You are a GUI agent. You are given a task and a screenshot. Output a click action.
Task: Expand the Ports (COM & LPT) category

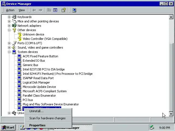[9, 43]
